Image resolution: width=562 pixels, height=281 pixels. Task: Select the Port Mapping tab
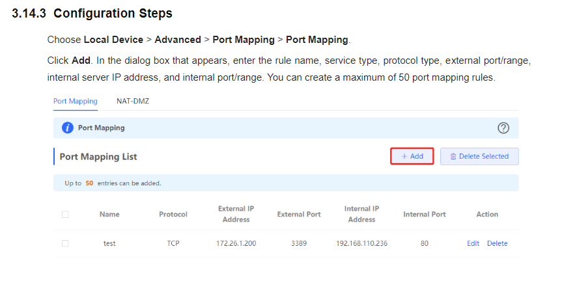(x=76, y=101)
